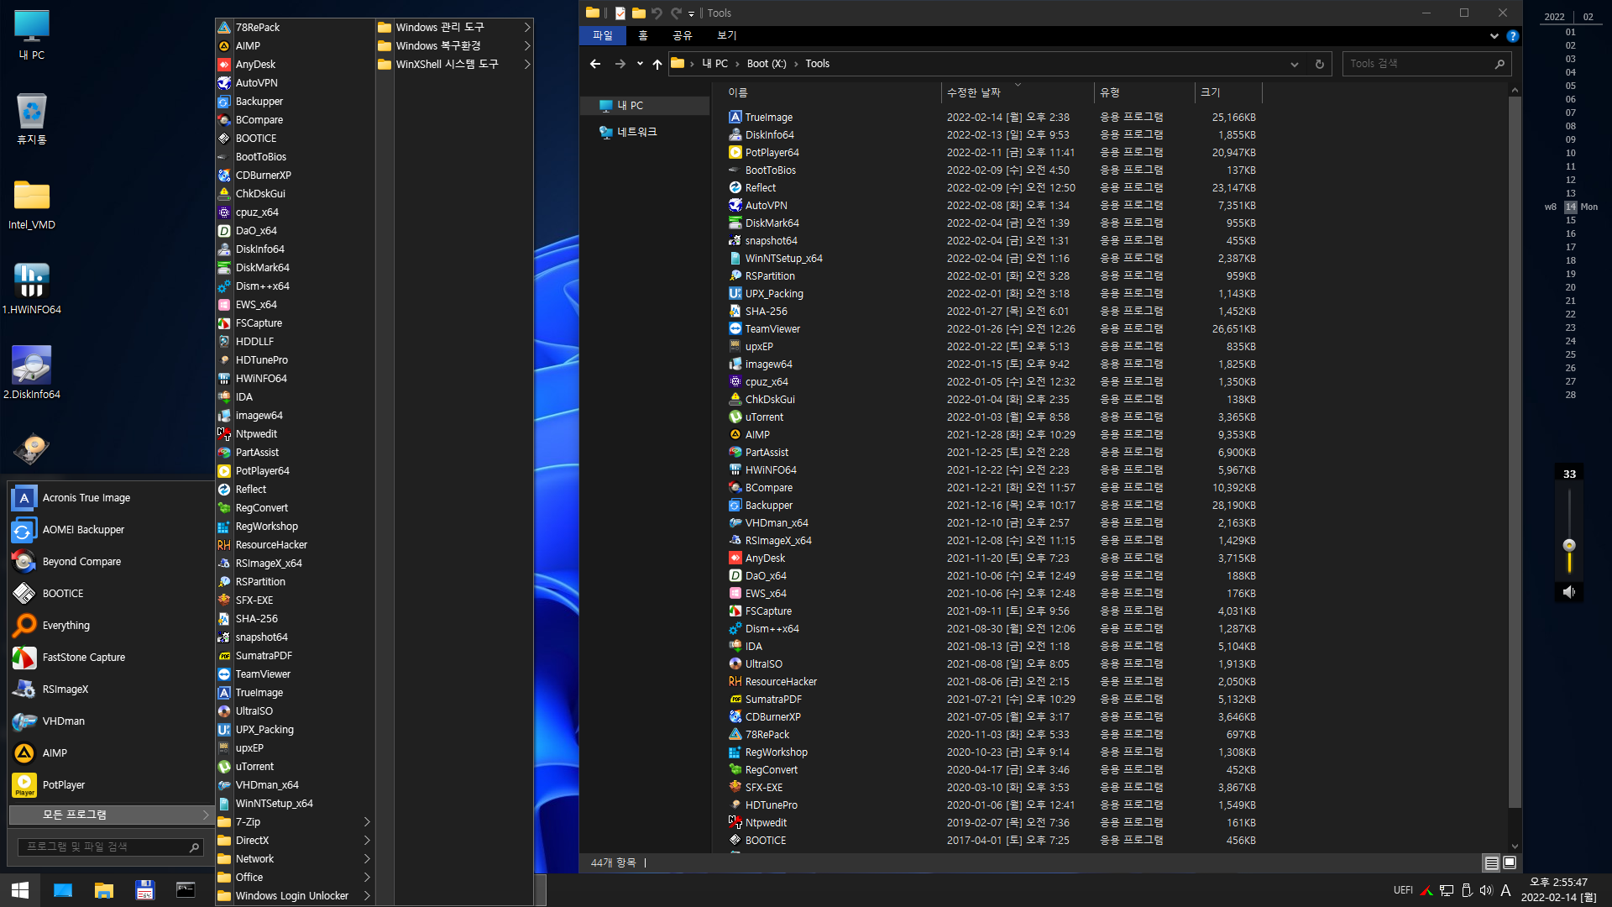Image resolution: width=1612 pixels, height=907 pixels.
Task: Adjust the volume slider knob
Action: [x=1568, y=545]
